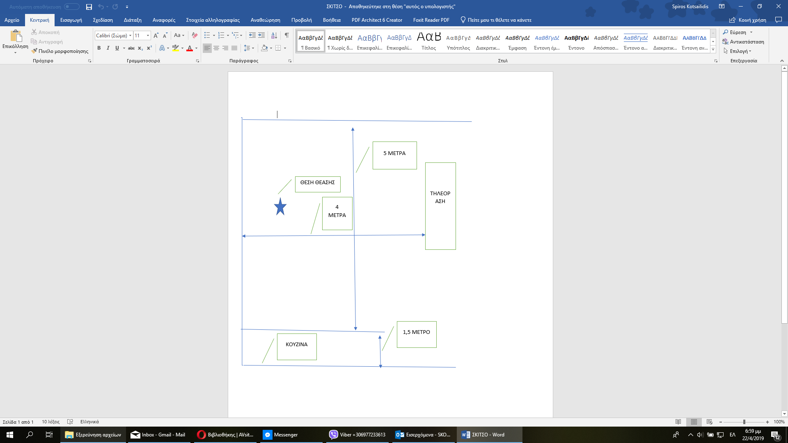The width and height of the screenshot is (788, 443).
Task: Click the sort A-Z icon
Action: coord(274,35)
